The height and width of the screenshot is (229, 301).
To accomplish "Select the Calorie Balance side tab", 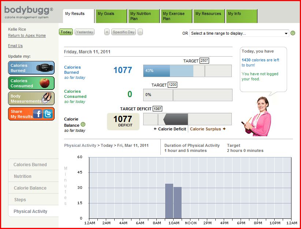I will [x=33, y=188].
